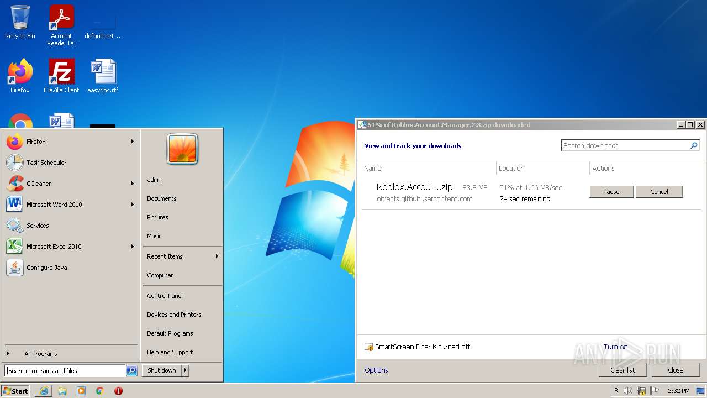Click the network tray icon
This screenshot has height=398, width=707.
click(641, 391)
